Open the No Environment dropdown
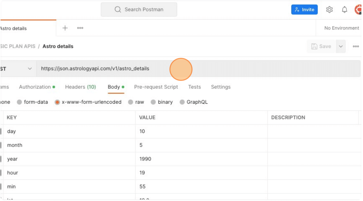 [x=341, y=28]
